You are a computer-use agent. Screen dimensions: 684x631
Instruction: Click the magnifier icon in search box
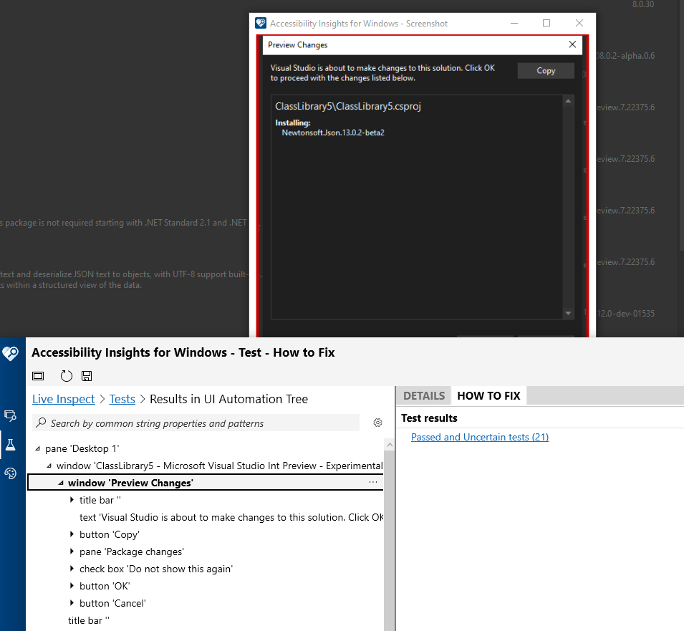[41, 423]
